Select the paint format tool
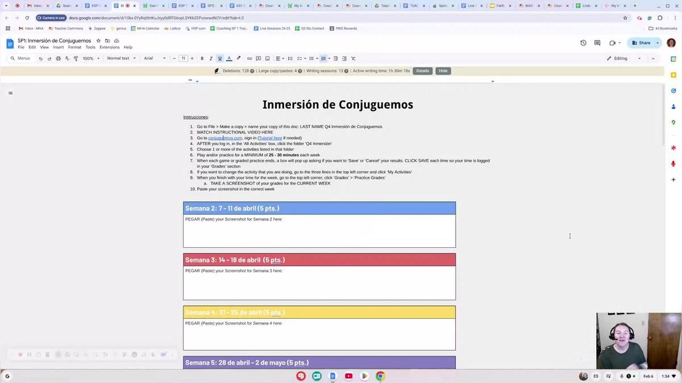Image resolution: width=682 pixels, height=383 pixels. pyautogui.click(x=76, y=59)
